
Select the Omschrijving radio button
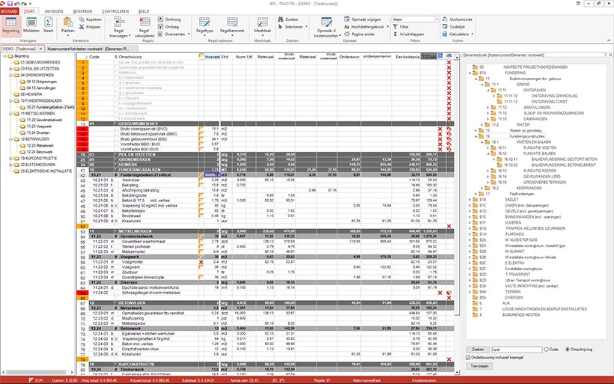click(x=567, y=349)
